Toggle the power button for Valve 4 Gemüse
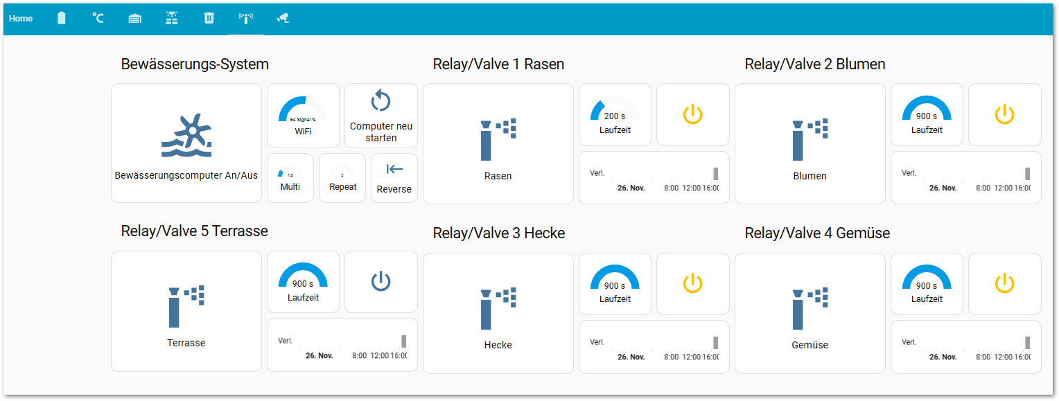Image resolution: width=1059 pixels, height=401 pixels. tap(1004, 284)
